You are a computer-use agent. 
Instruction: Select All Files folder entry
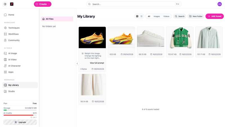click(57, 19)
